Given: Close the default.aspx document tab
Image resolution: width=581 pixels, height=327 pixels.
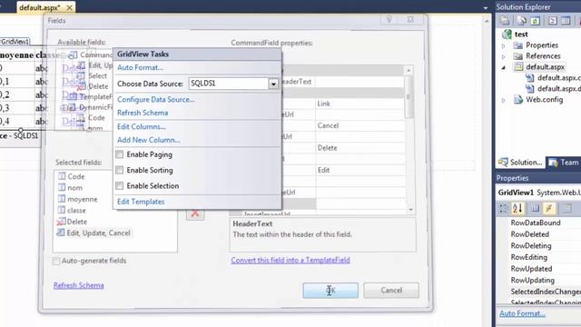Looking at the screenshot, I should (x=69, y=7).
